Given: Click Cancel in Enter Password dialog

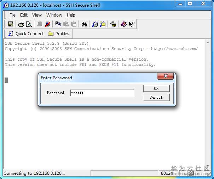Looking at the screenshot, I should tap(156, 97).
